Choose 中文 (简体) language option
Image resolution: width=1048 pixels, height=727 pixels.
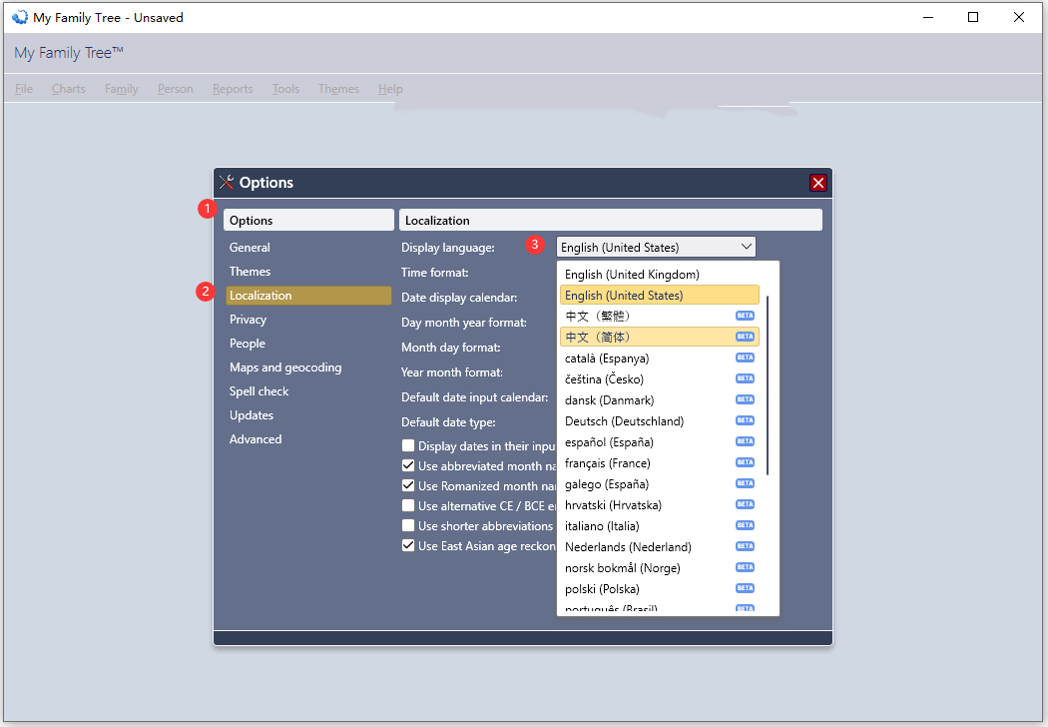pyautogui.click(x=659, y=338)
